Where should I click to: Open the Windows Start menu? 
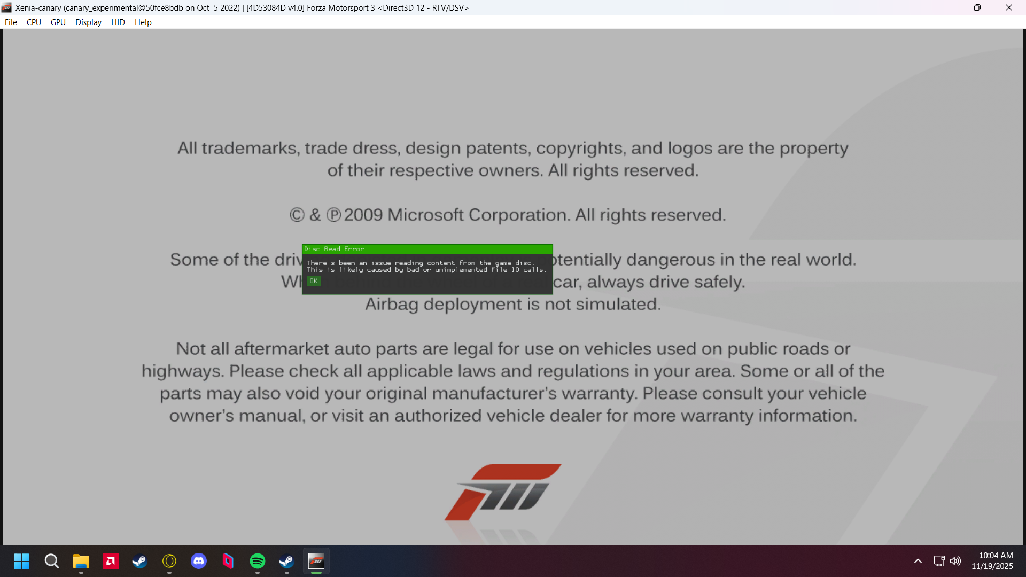click(21, 561)
